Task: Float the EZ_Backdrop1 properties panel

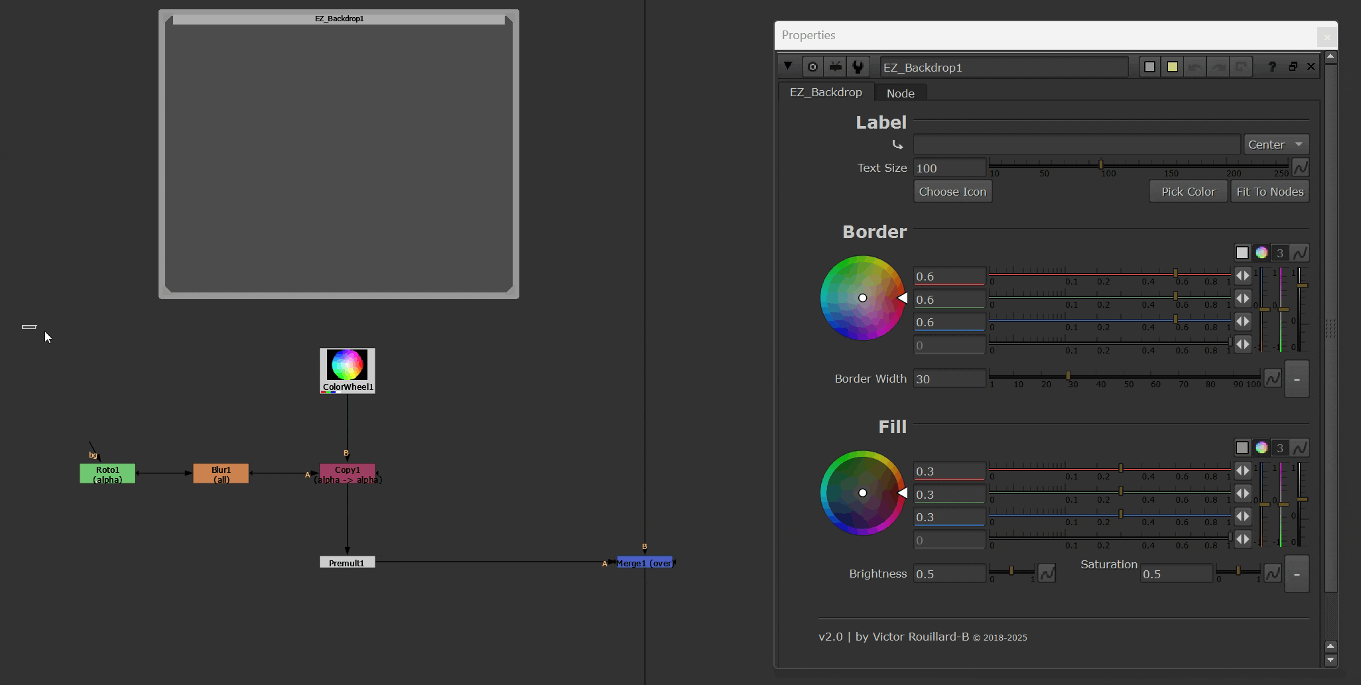Action: point(1293,67)
